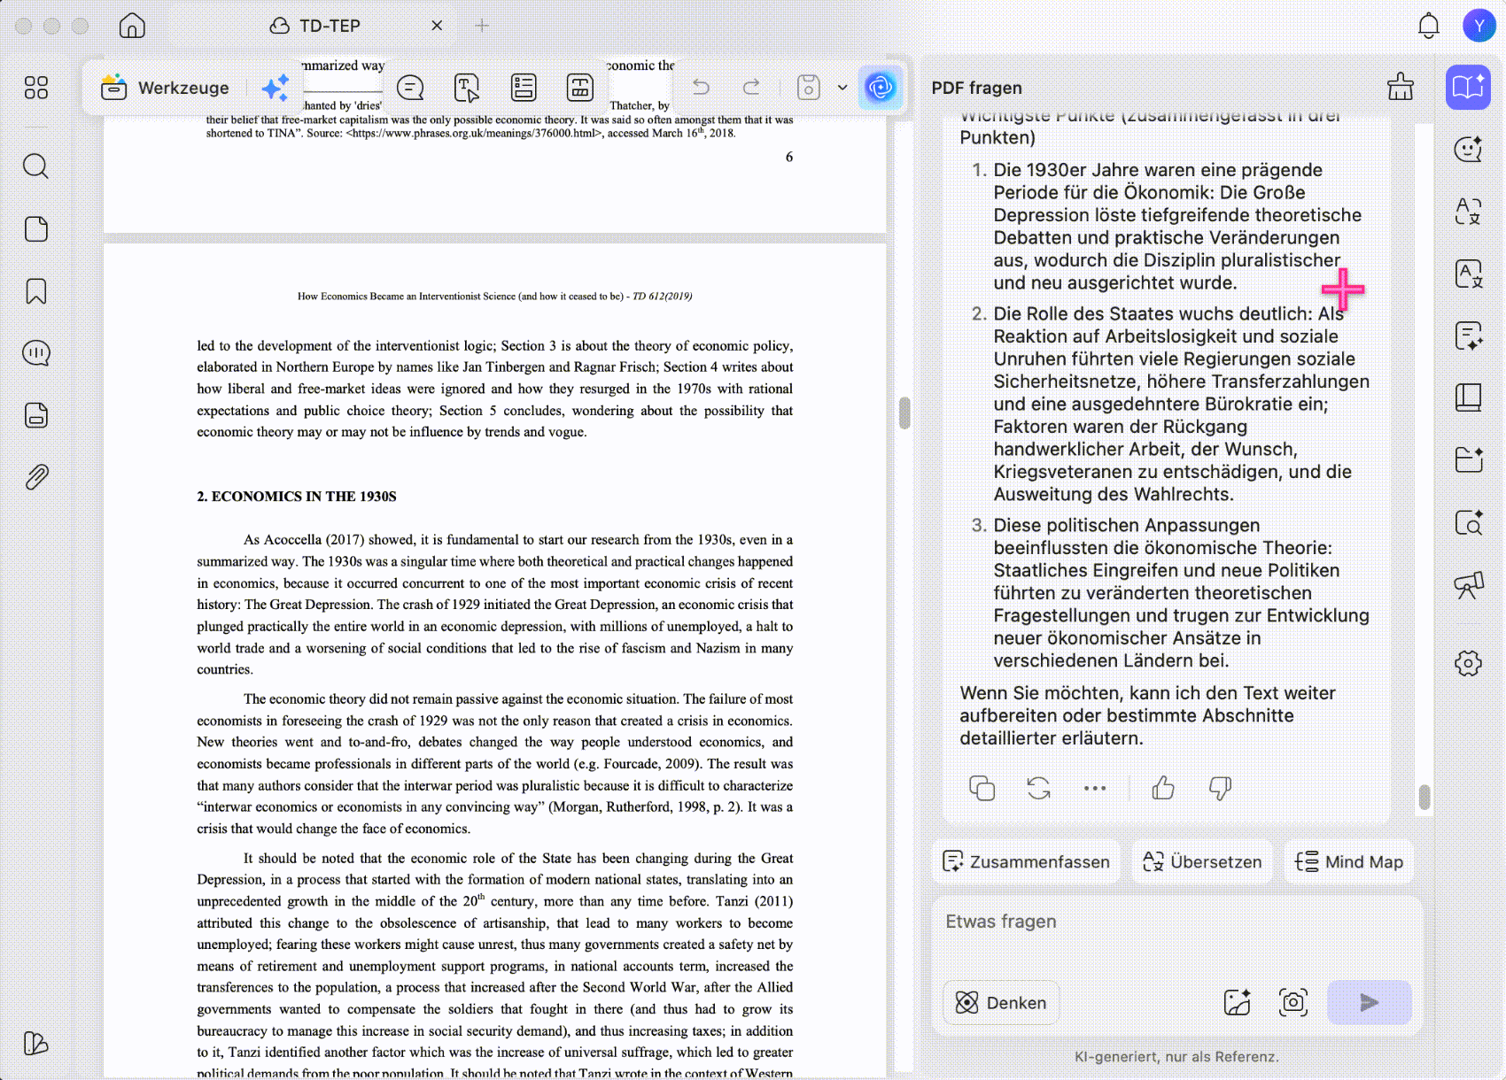This screenshot has width=1506, height=1080.
Task: Click the PDF document vertical scrollbar thumb
Action: (x=904, y=413)
